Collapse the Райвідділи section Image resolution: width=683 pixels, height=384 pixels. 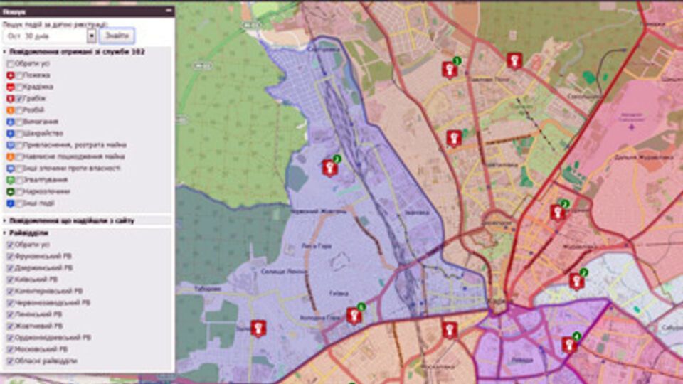(x=5, y=233)
